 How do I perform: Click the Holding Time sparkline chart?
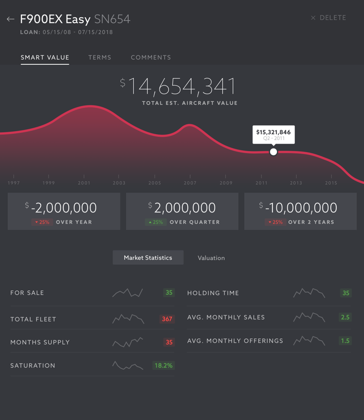click(309, 293)
